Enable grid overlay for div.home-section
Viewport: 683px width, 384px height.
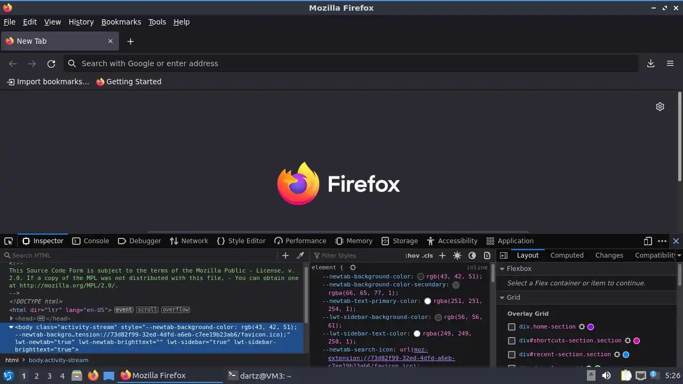[512, 327]
